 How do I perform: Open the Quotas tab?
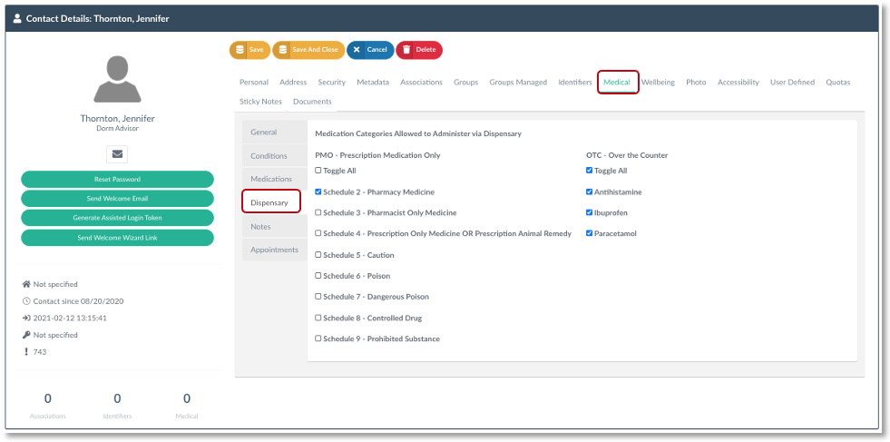click(x=837, y=83)
